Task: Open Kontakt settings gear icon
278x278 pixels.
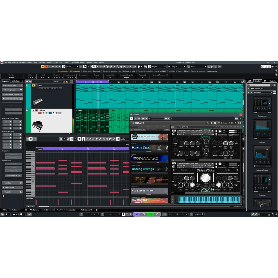Action: tap(211, 123)
